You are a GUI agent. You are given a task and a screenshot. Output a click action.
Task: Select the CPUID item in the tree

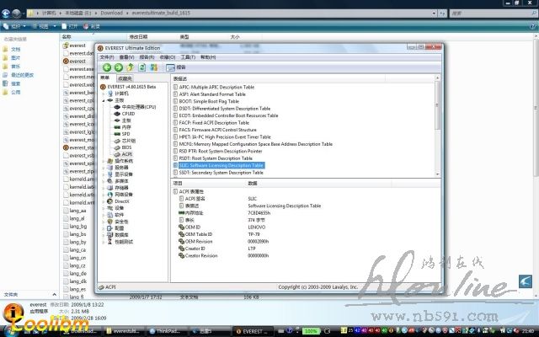point(129,114)
